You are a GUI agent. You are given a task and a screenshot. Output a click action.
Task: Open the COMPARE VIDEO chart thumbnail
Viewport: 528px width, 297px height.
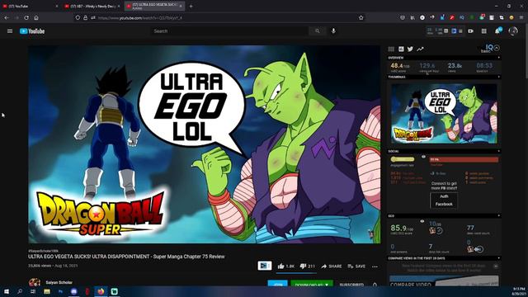click(444, 280)
